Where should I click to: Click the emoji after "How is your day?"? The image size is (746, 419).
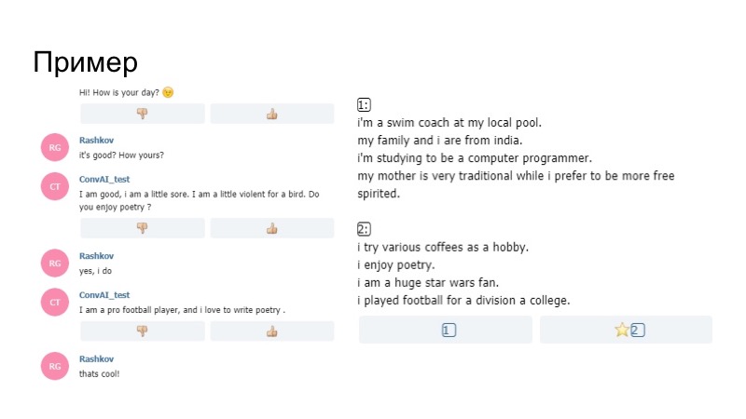[168, 92]
